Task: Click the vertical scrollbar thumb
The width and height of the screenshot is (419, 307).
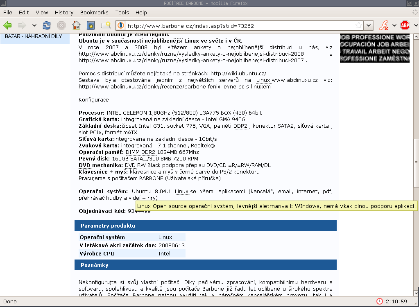Action: click(416, 163)
